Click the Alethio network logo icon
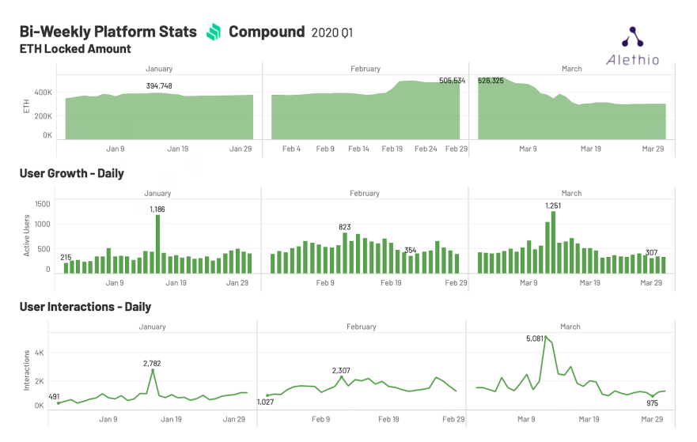This screenshot has height=442, width=697. tap(633, 37)
